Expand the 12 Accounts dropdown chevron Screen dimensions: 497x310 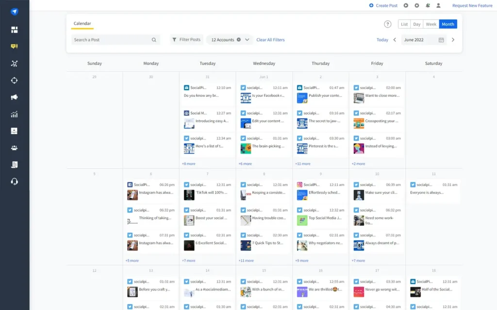pyautogui.click(x=247, y=40)
